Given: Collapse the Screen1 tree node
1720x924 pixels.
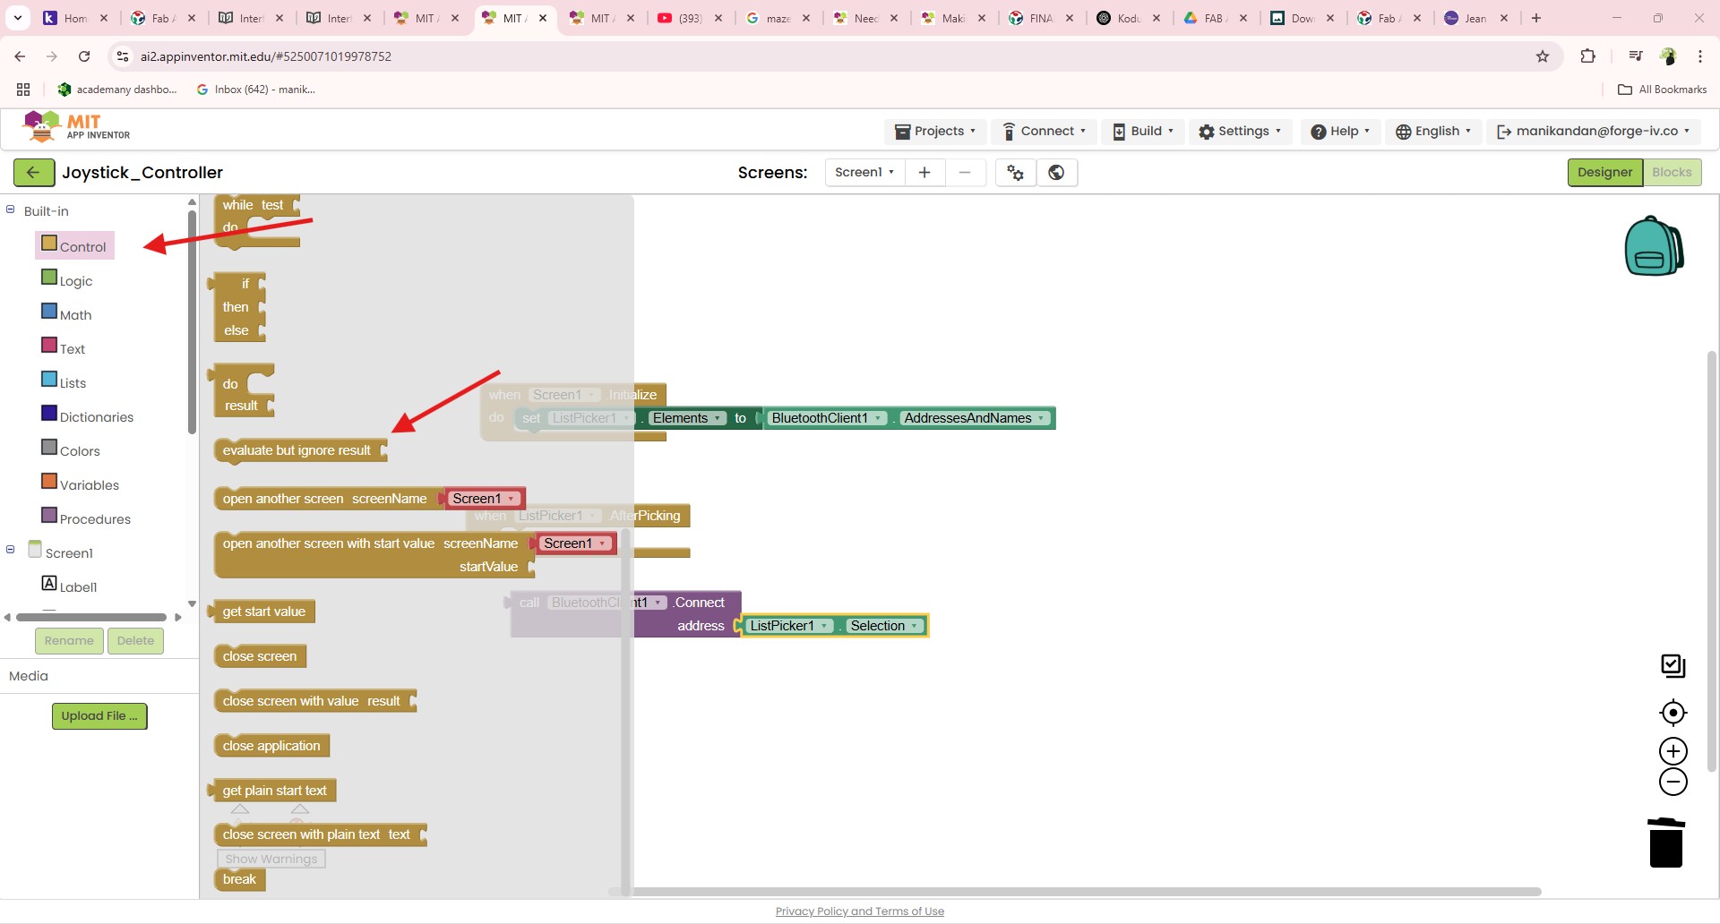Looking at the screenshot, I should pyautogui.click(x=11, y=550).
